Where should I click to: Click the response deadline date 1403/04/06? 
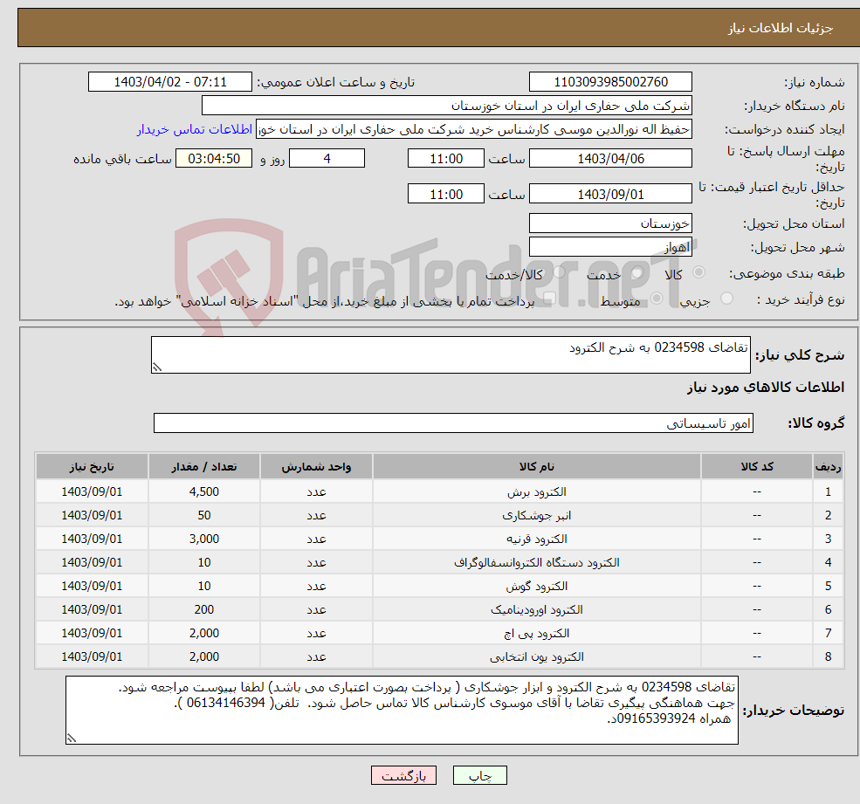(610, 159)
